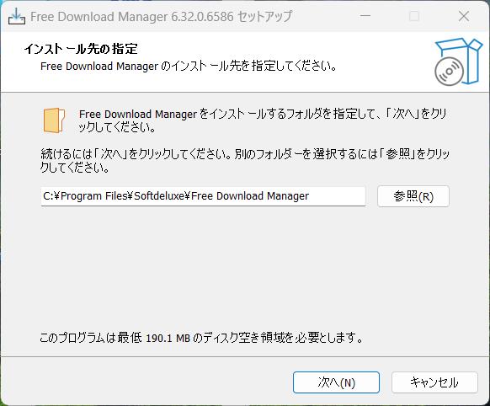Click the text beside the folder icon
Image resolution: width=490 pixels, height=406 pixels.
click(x=263, y=120)
